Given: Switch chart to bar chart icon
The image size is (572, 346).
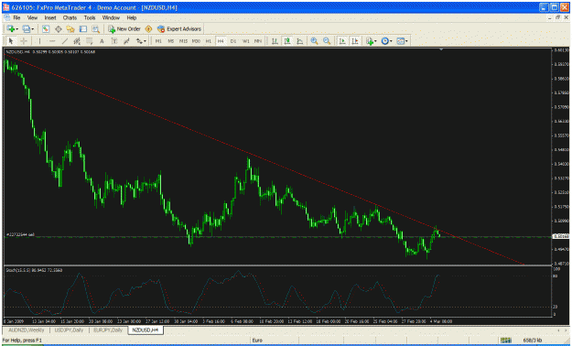Looking at the screenshot, I should [x=275, y=41].
